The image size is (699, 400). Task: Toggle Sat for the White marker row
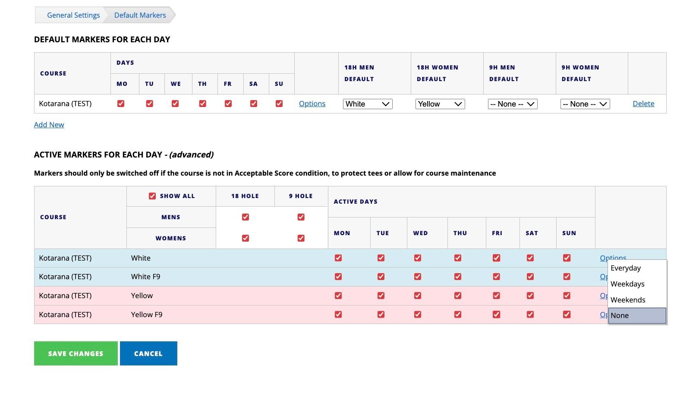(530, 258)
